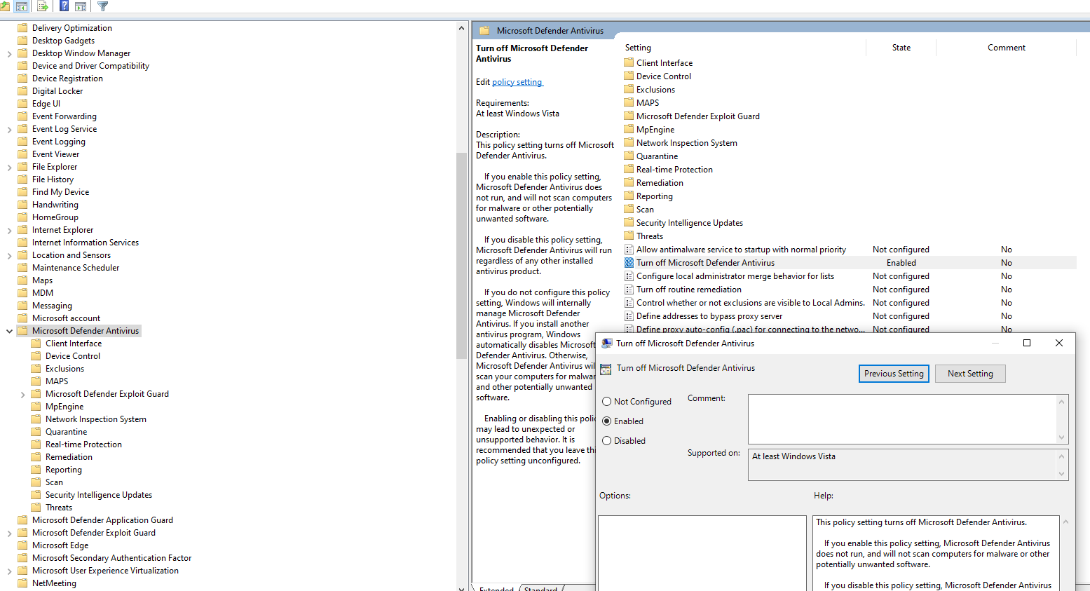The height and width of the screenshot is (591, 1090).
Task: Select the Not Configured radio button
Action: [607, 402]
